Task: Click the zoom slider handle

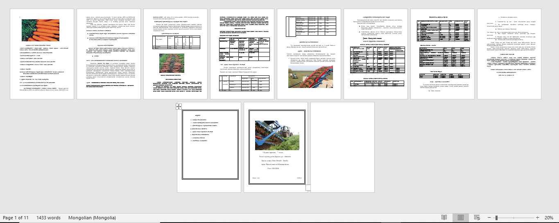Action: point(496,218)
